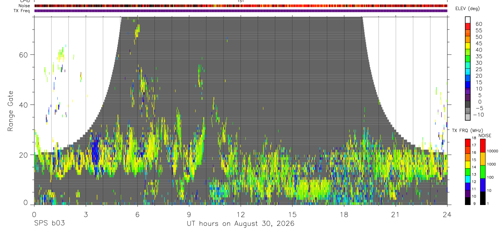Click the 21 hour tick label on time axis
Viewport: 503px width, 232px height.
tap(396, 214)
